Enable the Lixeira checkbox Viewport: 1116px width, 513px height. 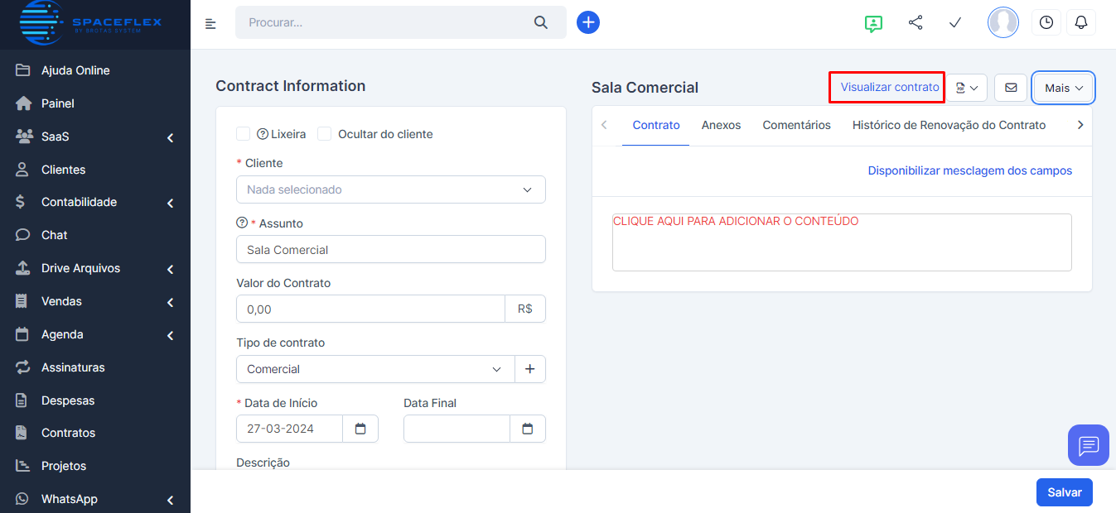pos(244,134)
